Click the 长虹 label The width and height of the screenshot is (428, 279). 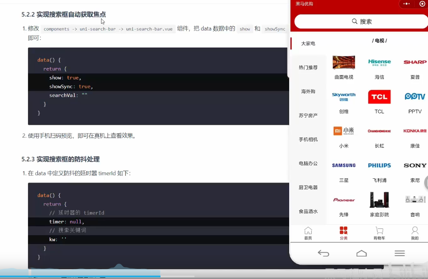[380, 146]
